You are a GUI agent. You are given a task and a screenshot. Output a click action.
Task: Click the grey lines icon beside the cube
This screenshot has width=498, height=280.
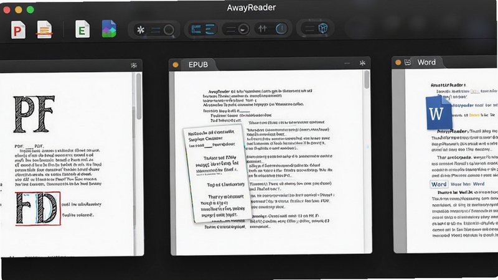point(309,29)
